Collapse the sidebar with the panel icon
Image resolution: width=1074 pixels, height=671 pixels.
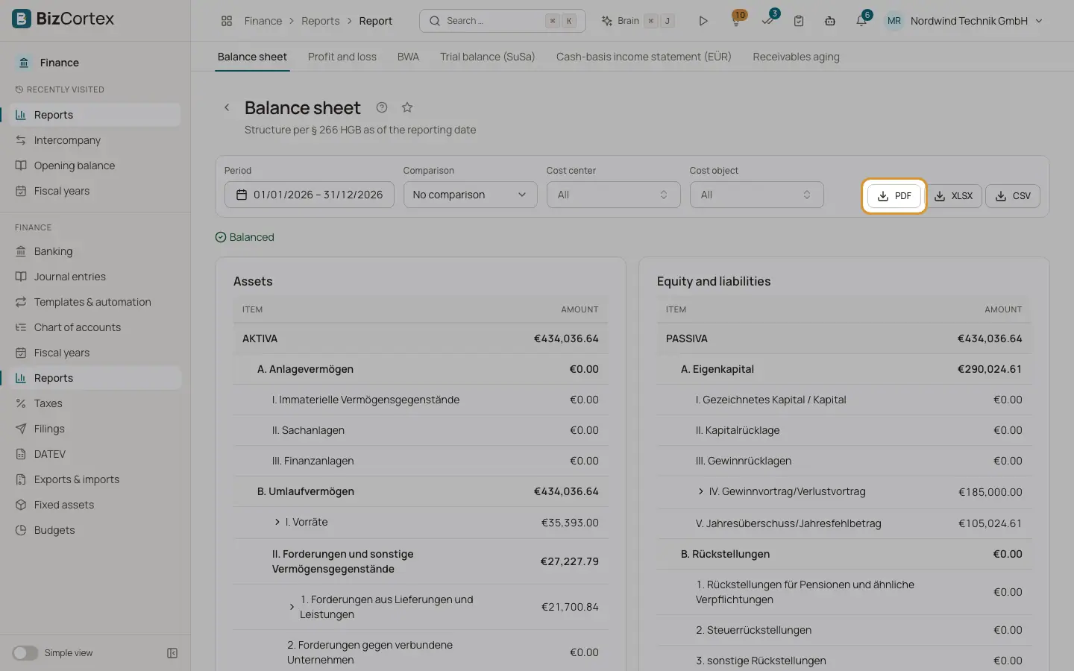click(172, 653)
